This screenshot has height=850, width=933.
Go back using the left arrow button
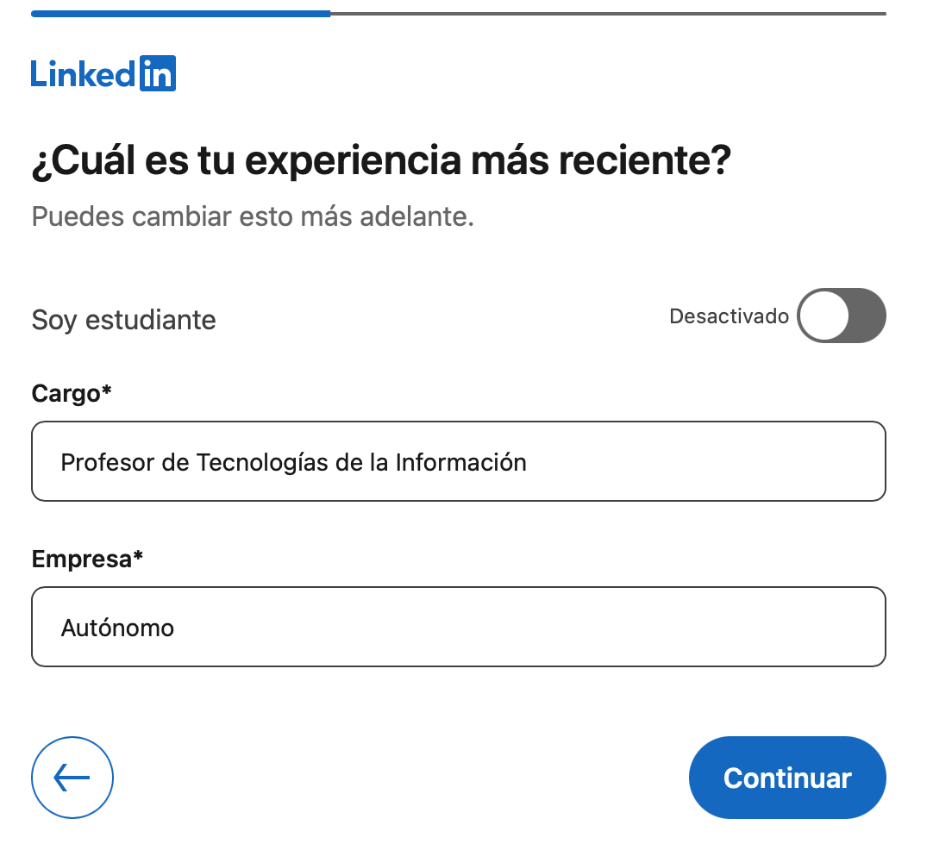(x=72, y=778)
